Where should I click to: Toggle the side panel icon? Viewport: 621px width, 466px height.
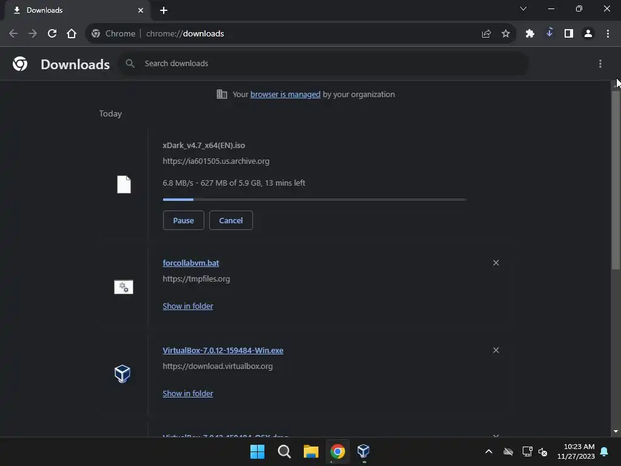coord(569,34)
